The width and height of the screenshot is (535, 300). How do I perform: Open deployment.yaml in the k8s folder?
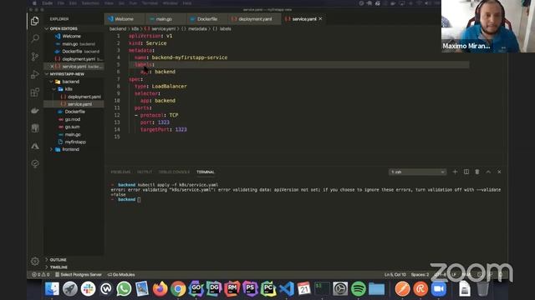tap(84, 97)
